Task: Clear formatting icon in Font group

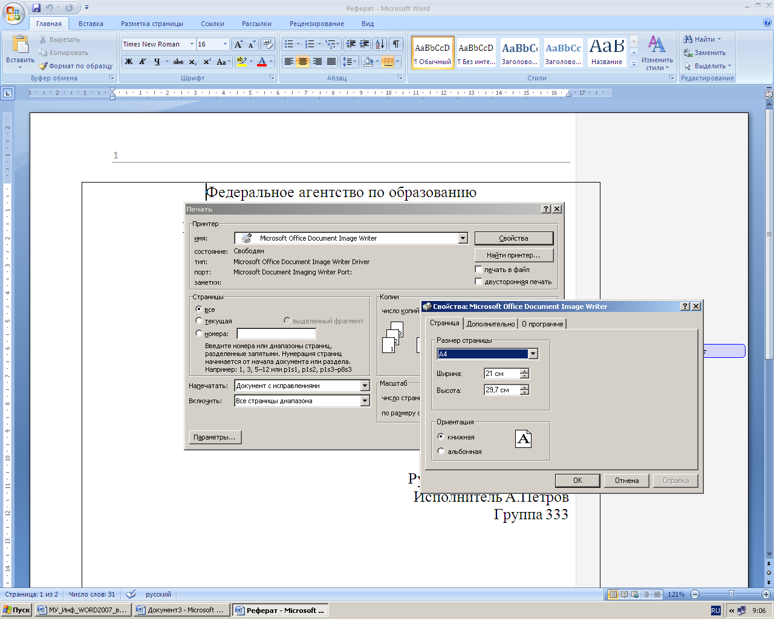Action: pyautogui.click(x=268, y=44)
